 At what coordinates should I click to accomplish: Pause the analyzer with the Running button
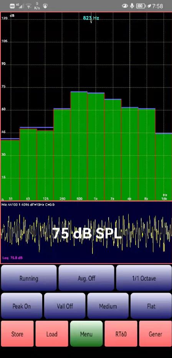(29, 278)
